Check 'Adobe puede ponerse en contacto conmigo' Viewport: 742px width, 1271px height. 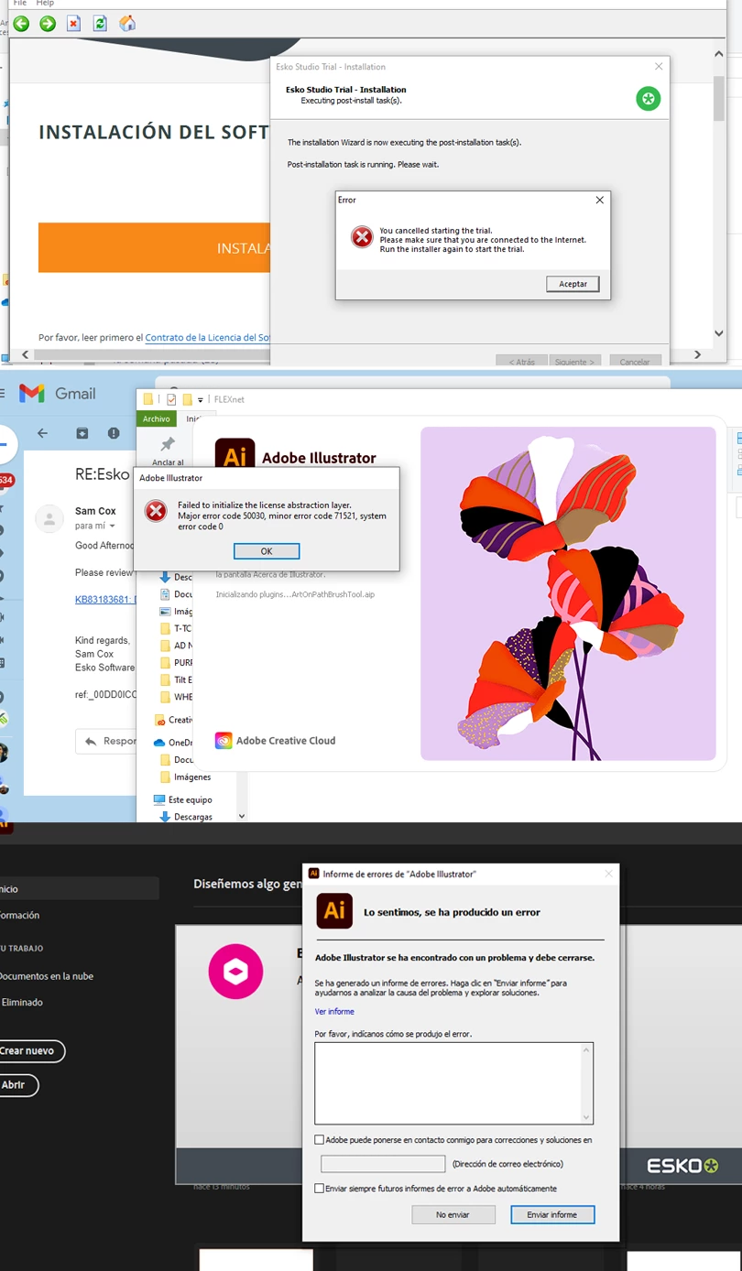pos(319,1140)
